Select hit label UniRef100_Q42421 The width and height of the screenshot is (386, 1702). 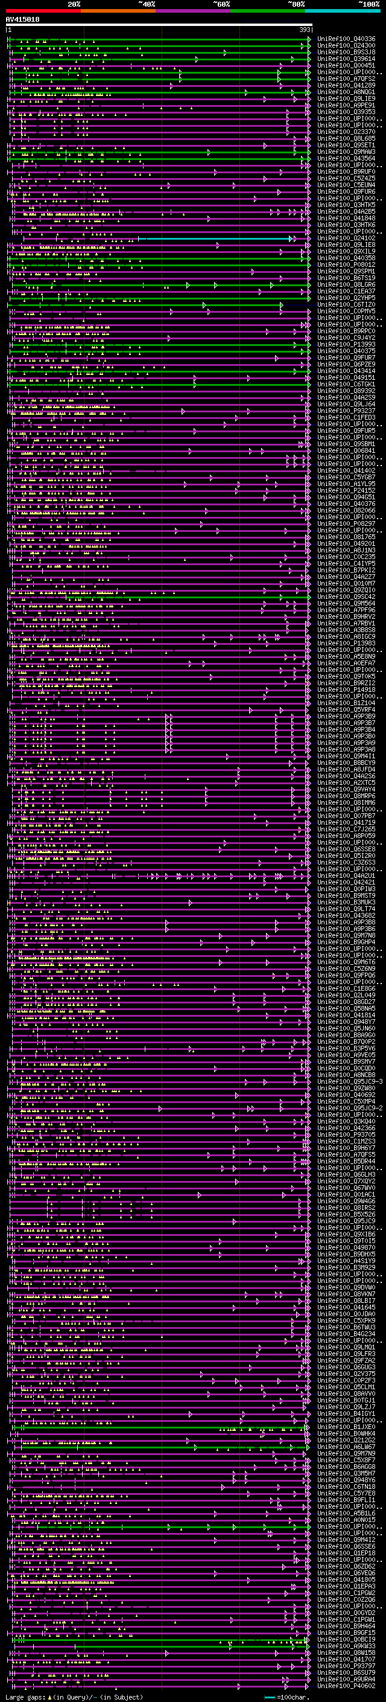click(346, 882)
